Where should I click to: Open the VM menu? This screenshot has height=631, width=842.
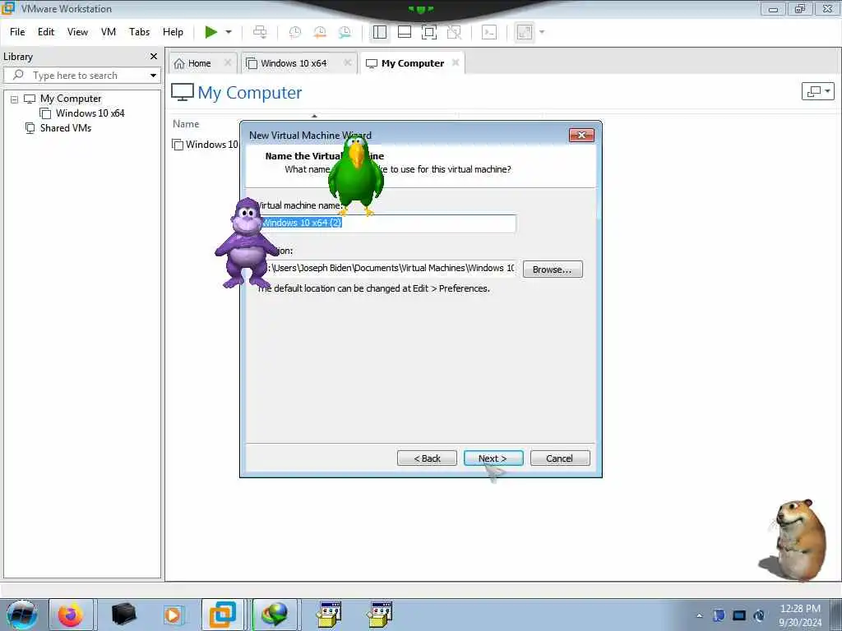click(x=109, y=32)
